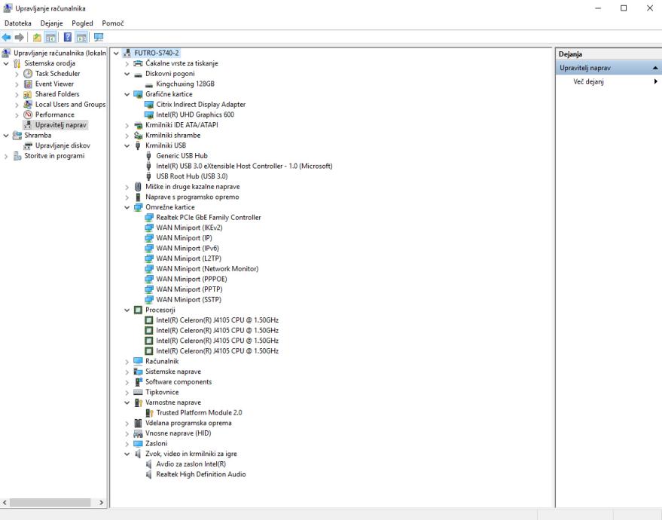Collapse the Diskovni pogoni node
This screenshot has height=520, width=662.
pos(127,74)
